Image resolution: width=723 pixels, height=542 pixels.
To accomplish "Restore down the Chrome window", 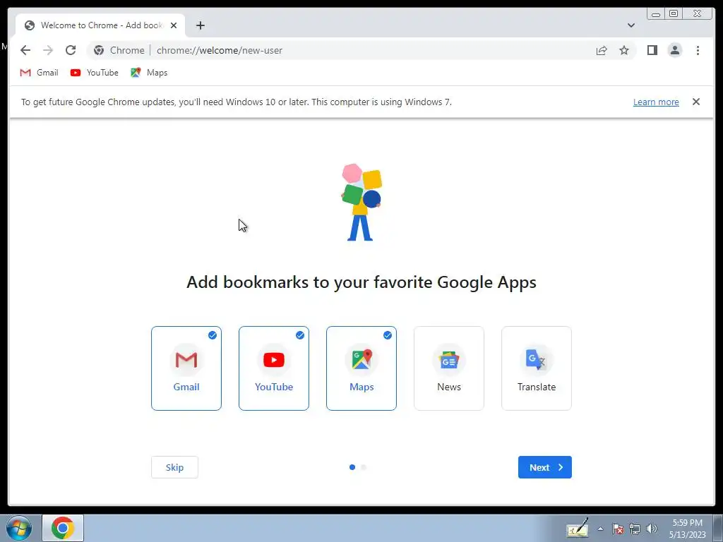I will pos(674,14).
